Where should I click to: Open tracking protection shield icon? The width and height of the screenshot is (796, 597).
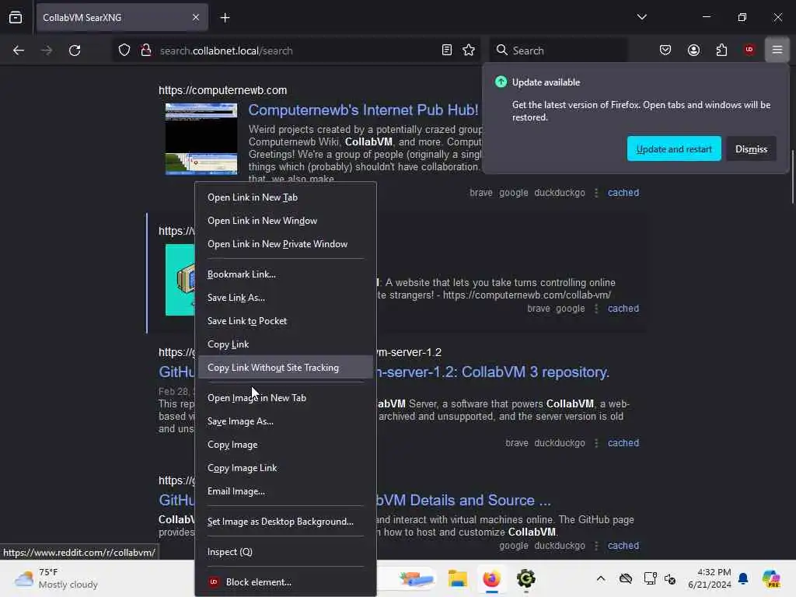click(124, 51)
